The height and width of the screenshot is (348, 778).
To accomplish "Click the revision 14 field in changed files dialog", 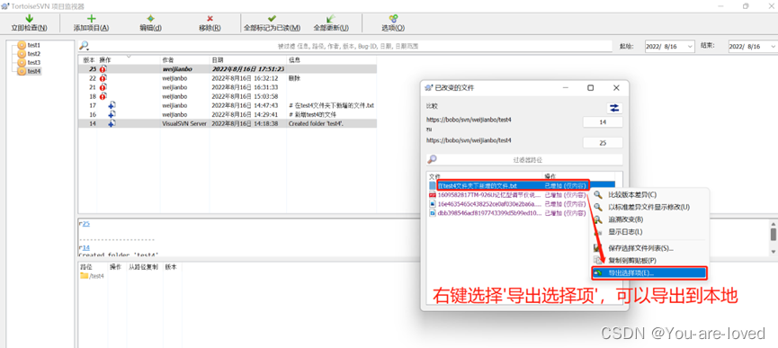I will (x=603, y=122).
